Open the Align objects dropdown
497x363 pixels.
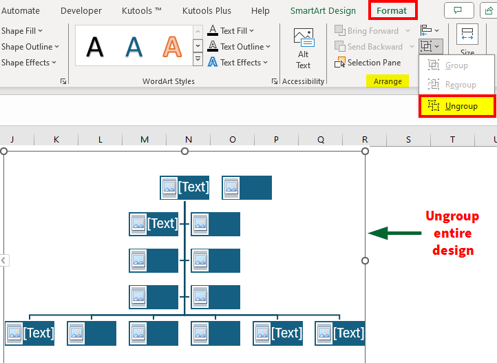(x=430, y=30)
